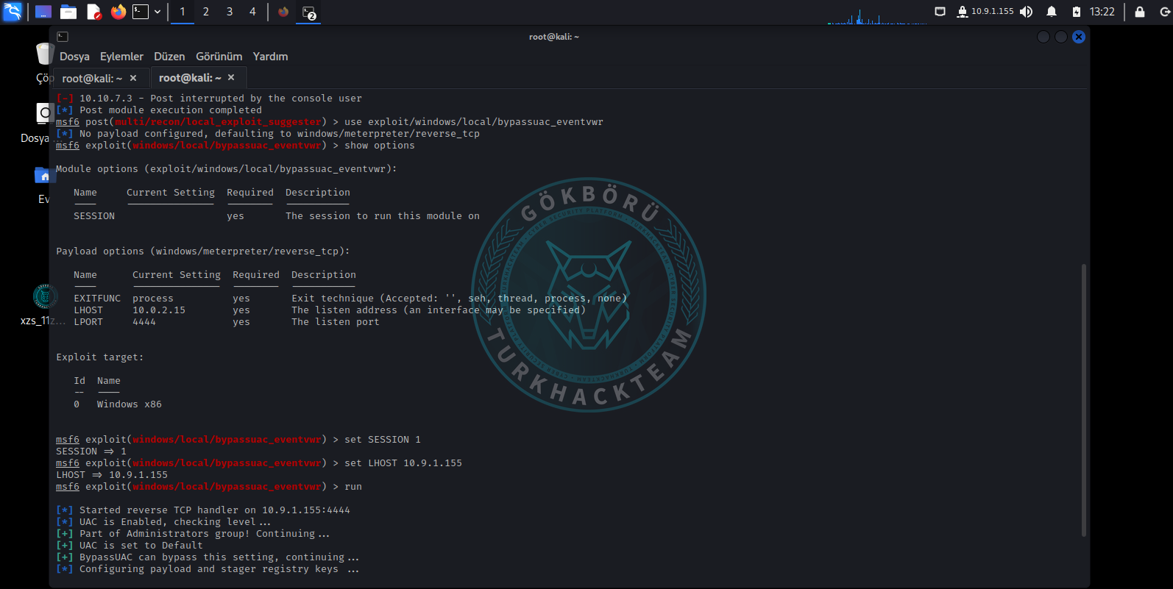This screenshot has width=1173, height=589.
Task: Click 'Post module execution completed' line
Action: (x=171, y=110)
